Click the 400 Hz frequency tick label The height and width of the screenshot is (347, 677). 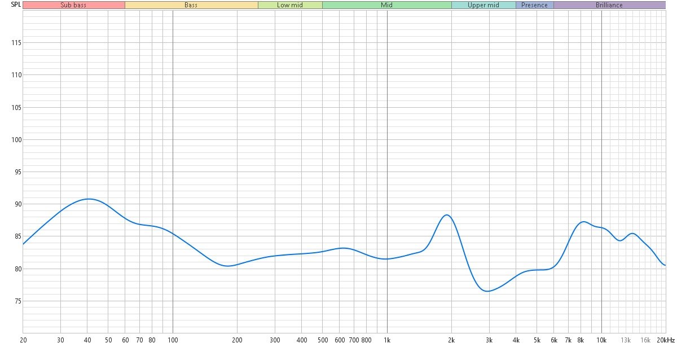302,340
